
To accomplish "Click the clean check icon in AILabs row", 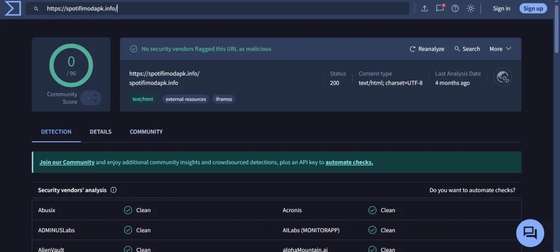I will pos(372,230).
